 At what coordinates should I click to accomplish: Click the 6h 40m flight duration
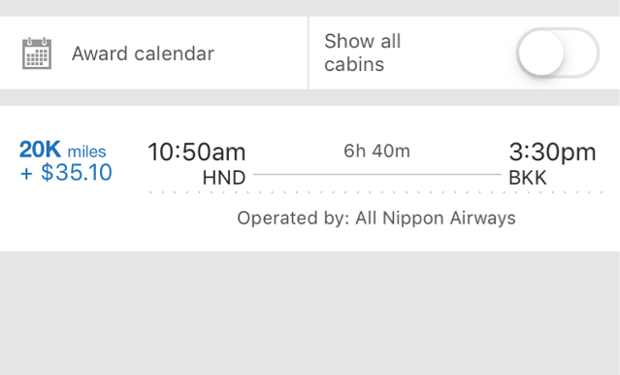pos(376,151)
